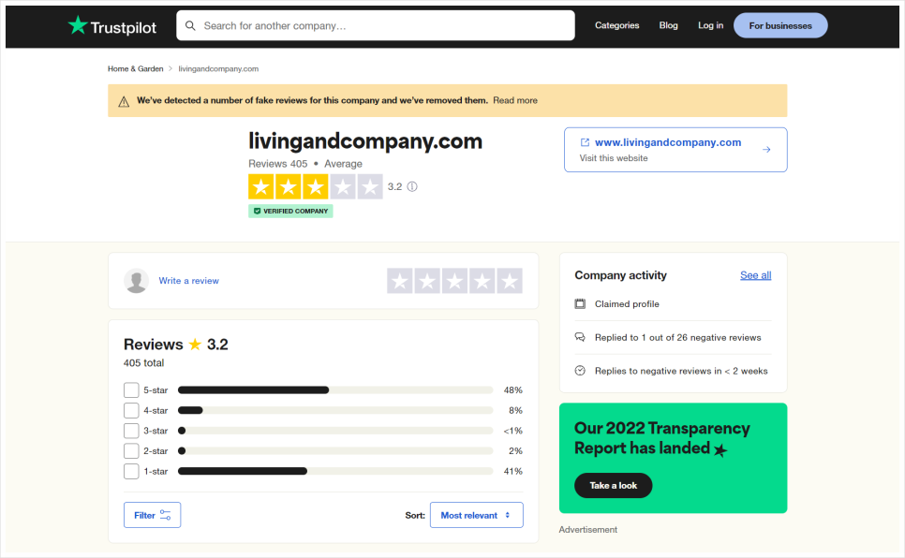This screenshot has width=905, height=558.
Task: Click the Trustpilot star logo
Action: pos(78,25)
